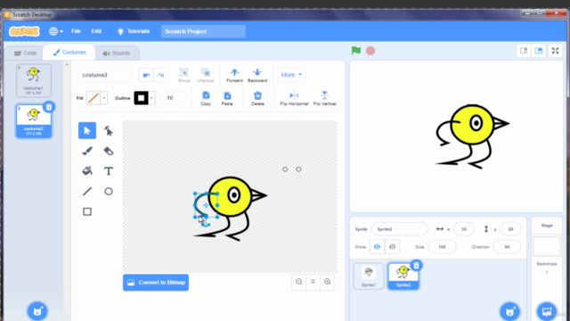Toggle full screen stage mode
The image size is (570, 321).
pyautogui.click(x=555, y=51)
